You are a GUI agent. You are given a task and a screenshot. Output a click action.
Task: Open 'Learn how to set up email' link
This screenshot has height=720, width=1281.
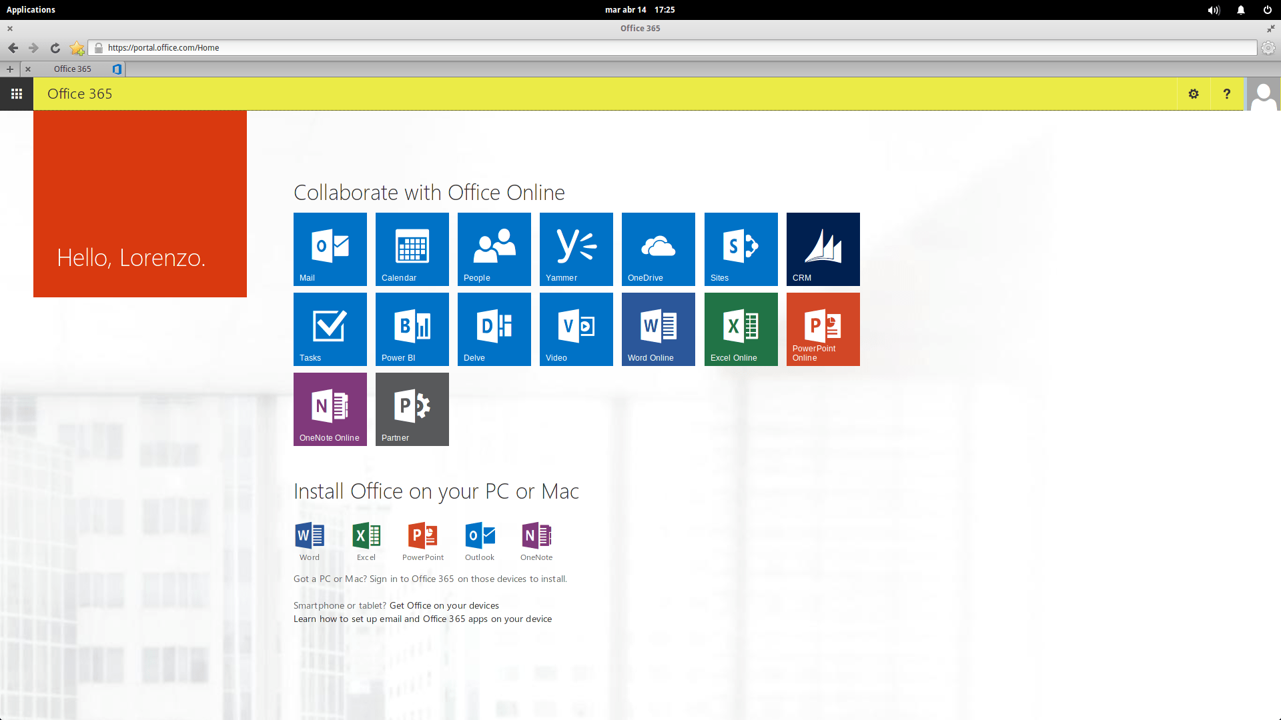(423, 619)
